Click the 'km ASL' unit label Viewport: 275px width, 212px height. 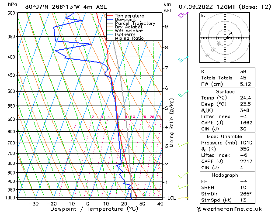[168, 7]
